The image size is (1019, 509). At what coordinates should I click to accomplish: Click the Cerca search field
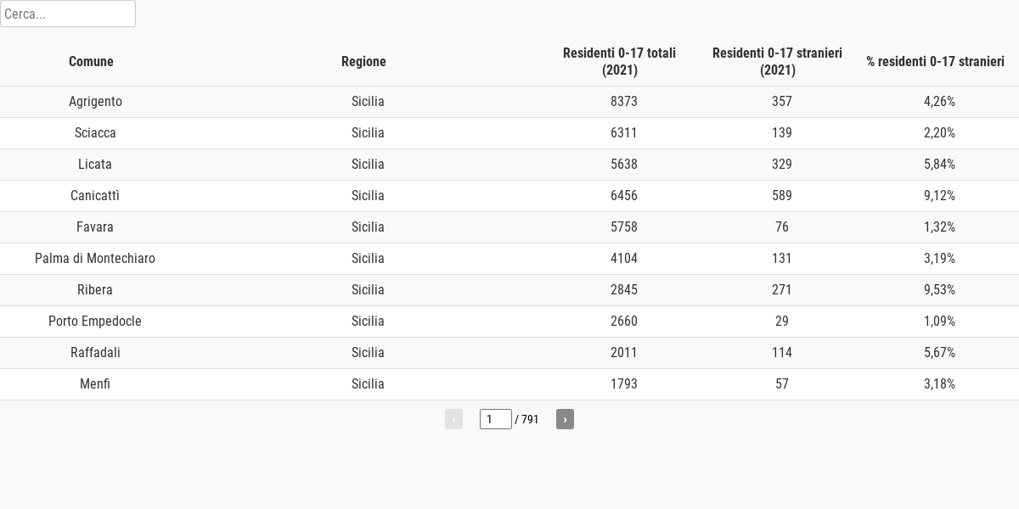click(68, 14)
